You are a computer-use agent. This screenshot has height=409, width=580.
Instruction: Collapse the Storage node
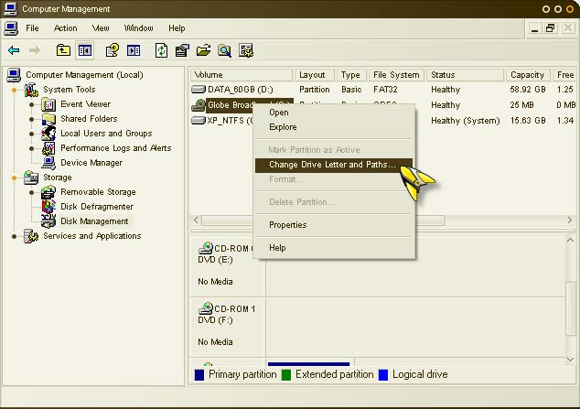[16, 178]
